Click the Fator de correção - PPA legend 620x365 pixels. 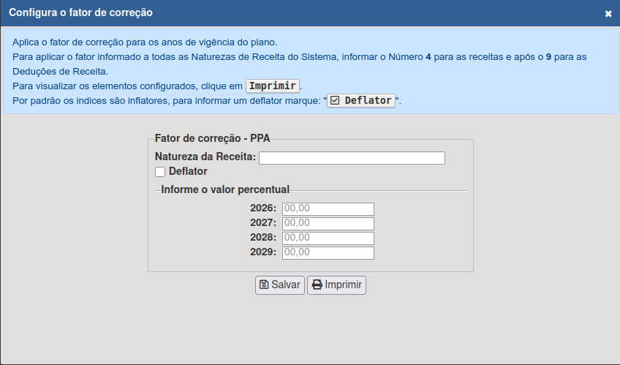(211, 139)
